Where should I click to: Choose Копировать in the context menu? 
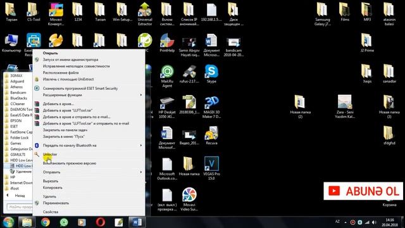[x=89, y=187]
